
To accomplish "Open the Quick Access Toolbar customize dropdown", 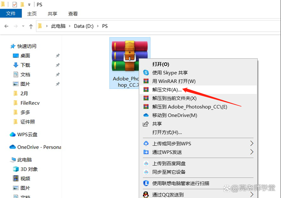I will pyautogui.click(x=29, y=5).
